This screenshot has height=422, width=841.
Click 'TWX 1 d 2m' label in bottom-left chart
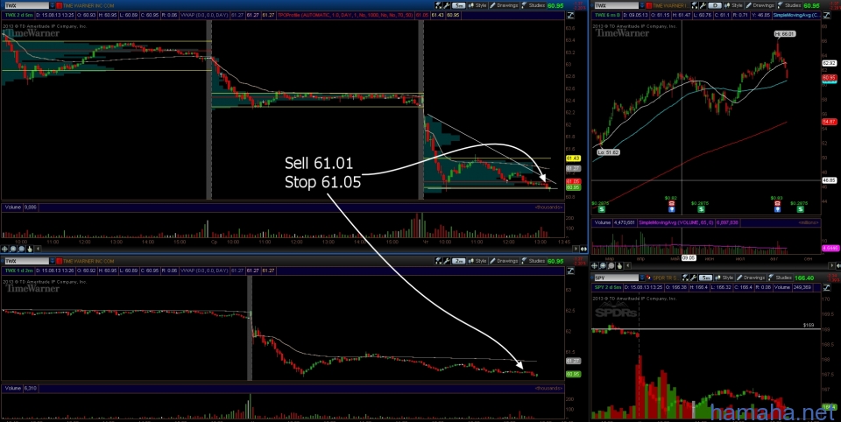click(18, 271)
